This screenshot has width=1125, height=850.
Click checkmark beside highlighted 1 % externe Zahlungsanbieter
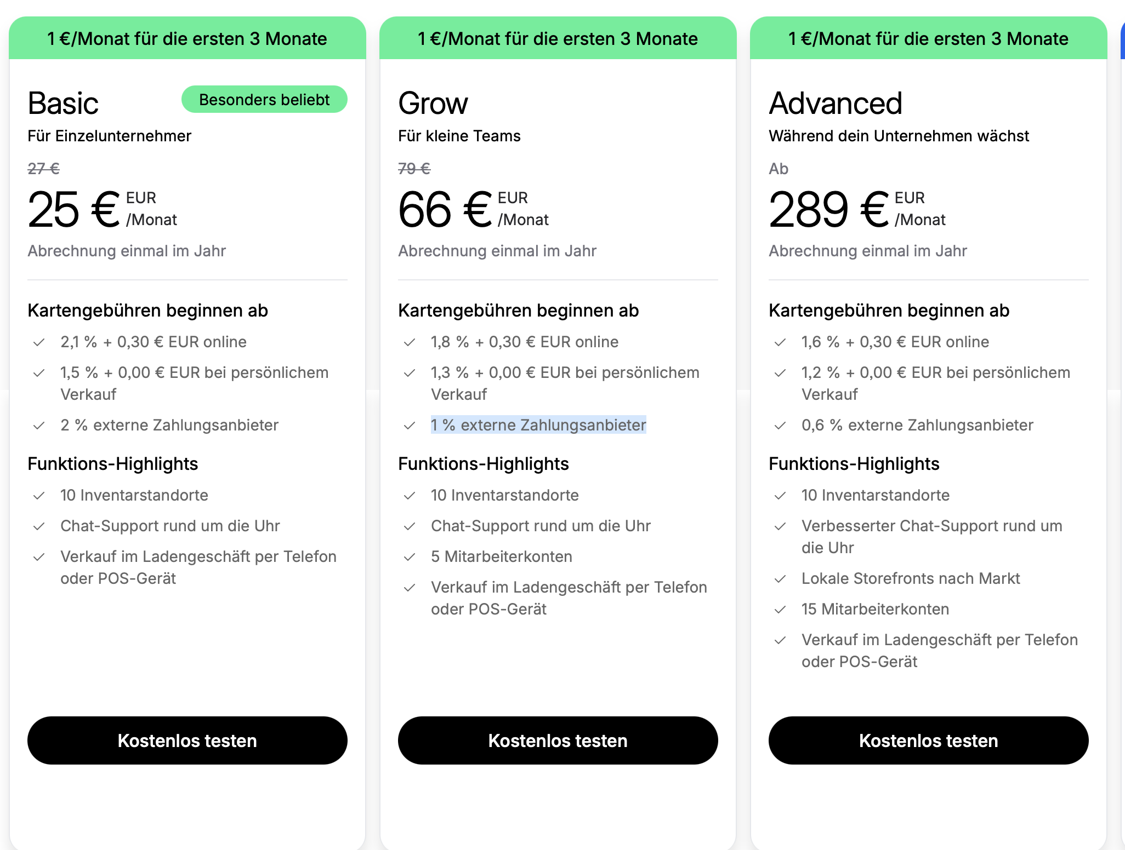tap(410, 426)
